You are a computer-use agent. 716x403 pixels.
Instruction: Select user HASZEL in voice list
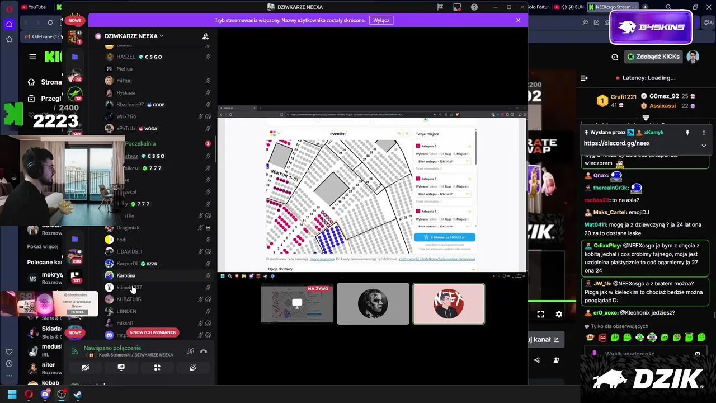(x=126, y=57)
